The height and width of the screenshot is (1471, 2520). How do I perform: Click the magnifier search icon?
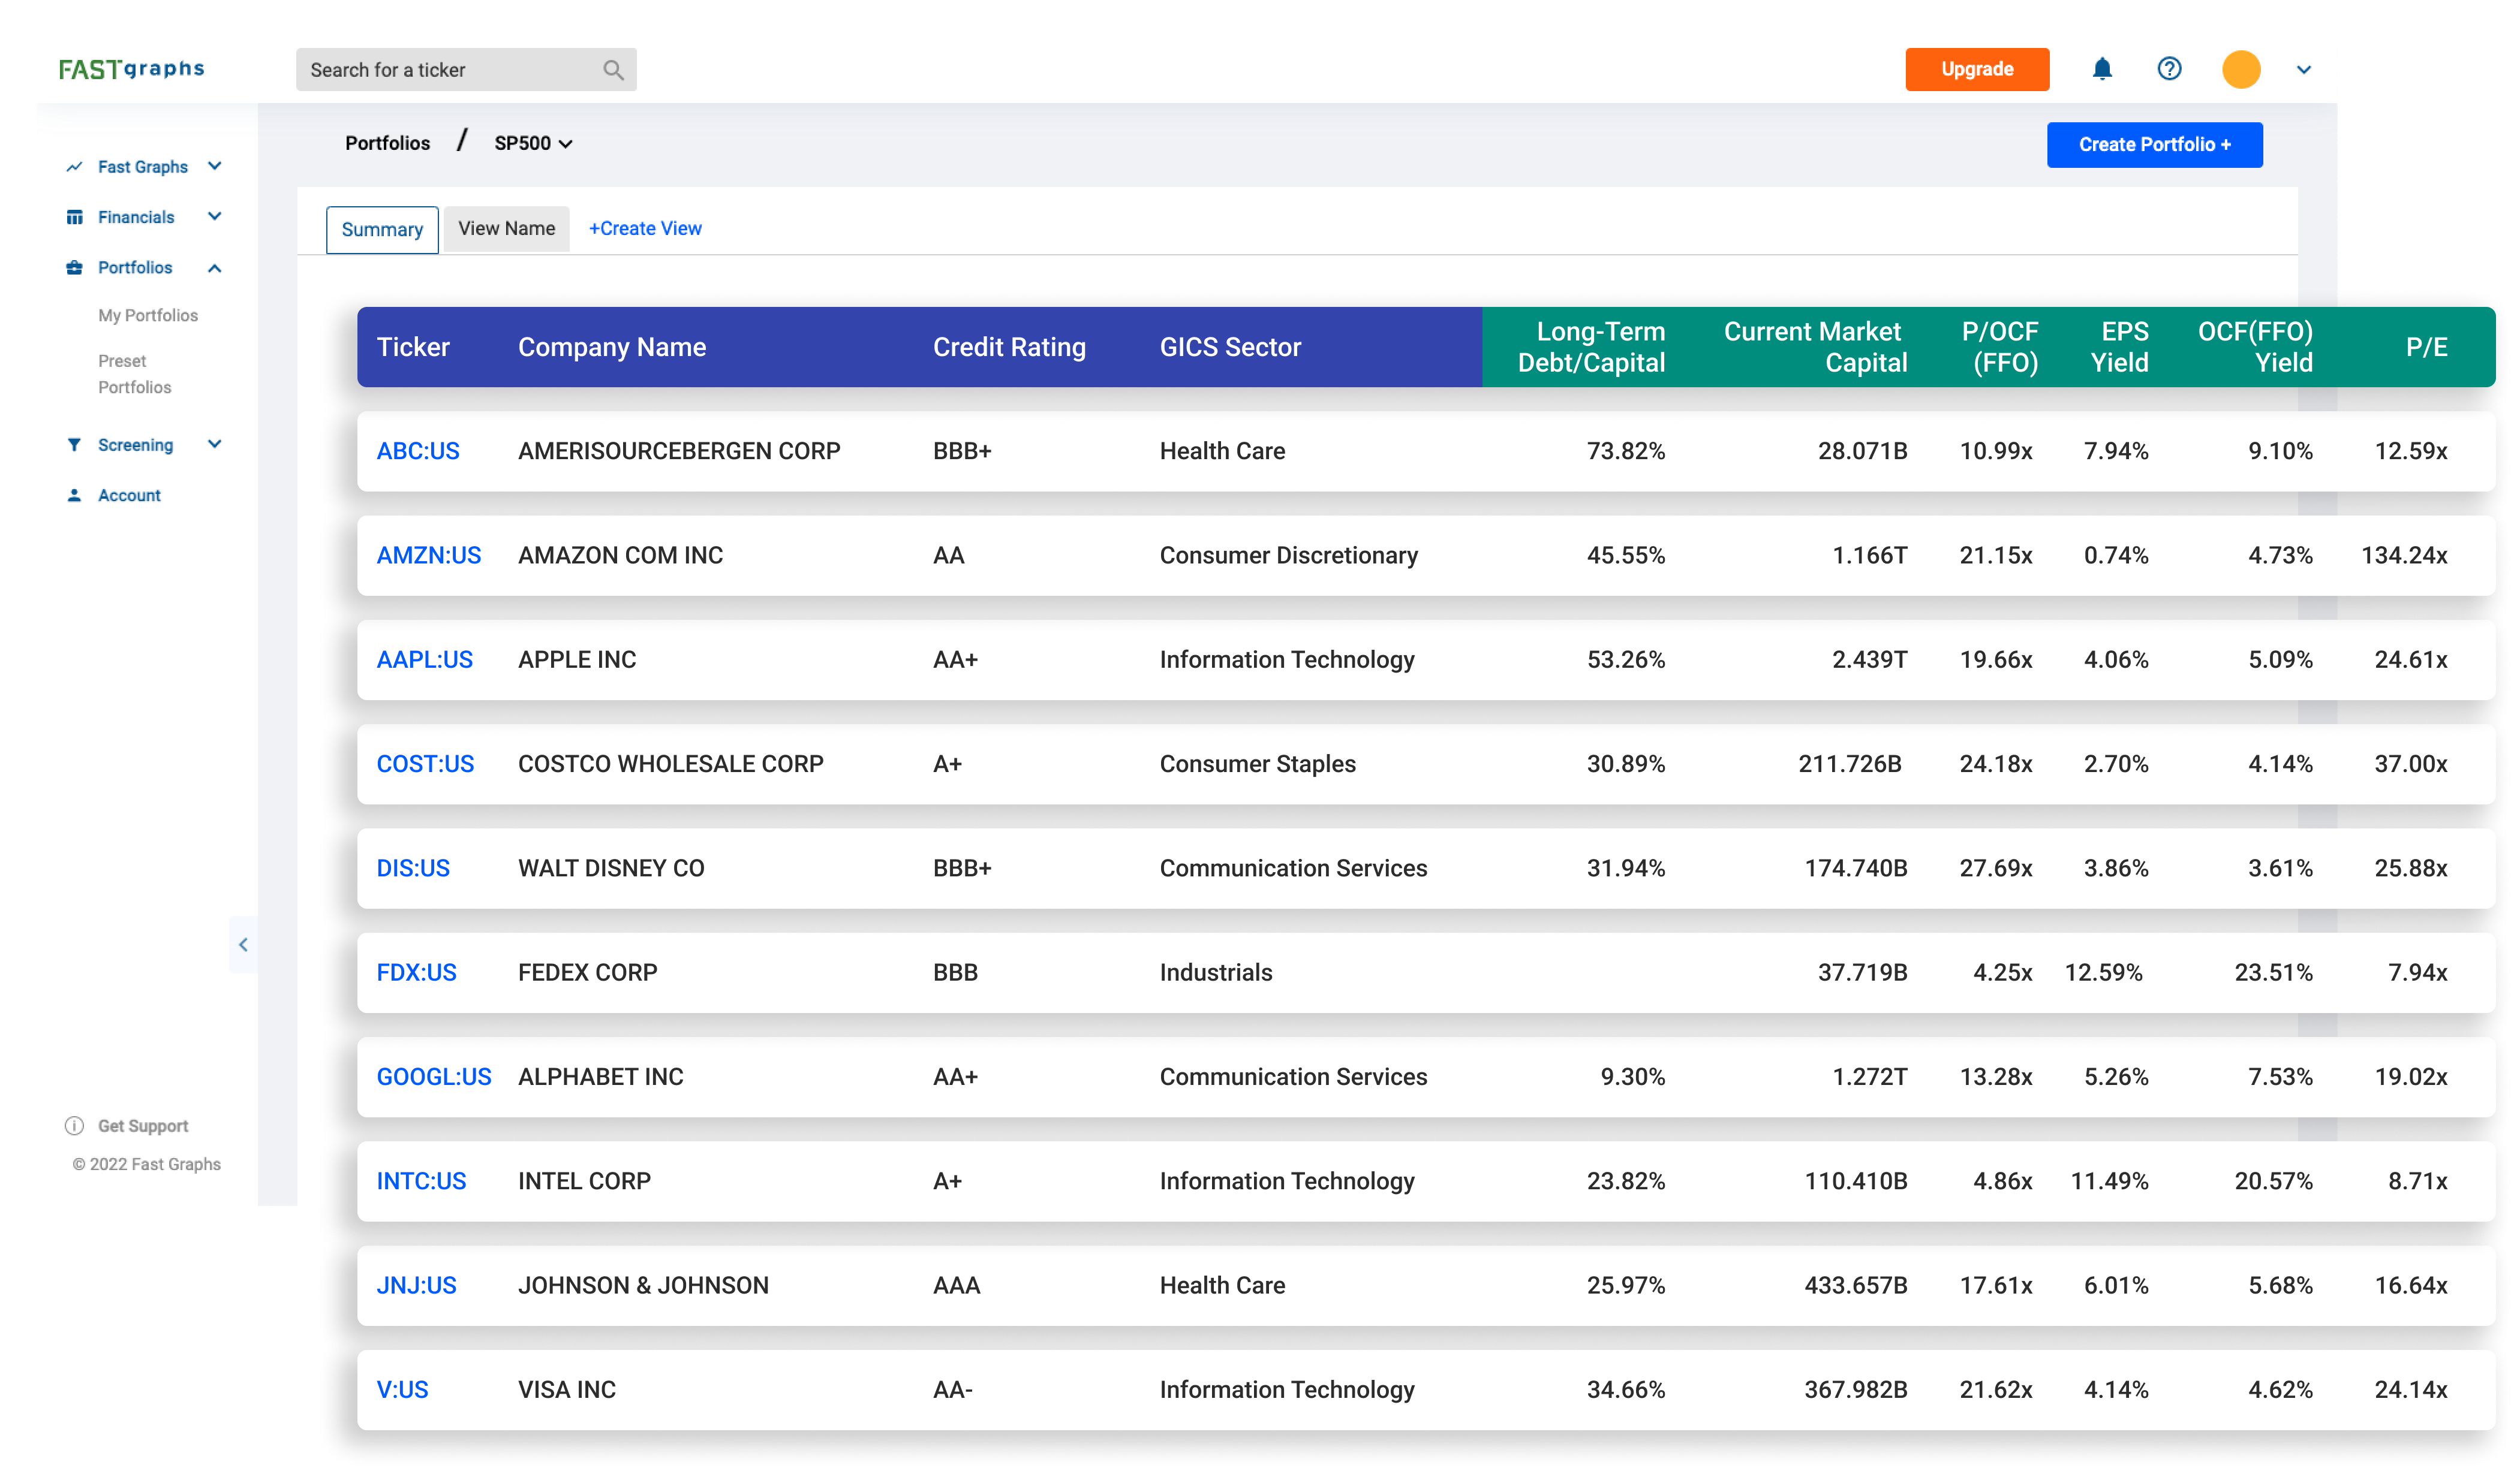613,70
